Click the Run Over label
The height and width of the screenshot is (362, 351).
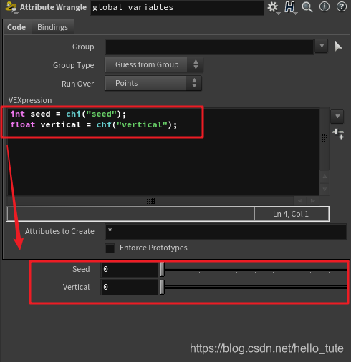(77, 84)
